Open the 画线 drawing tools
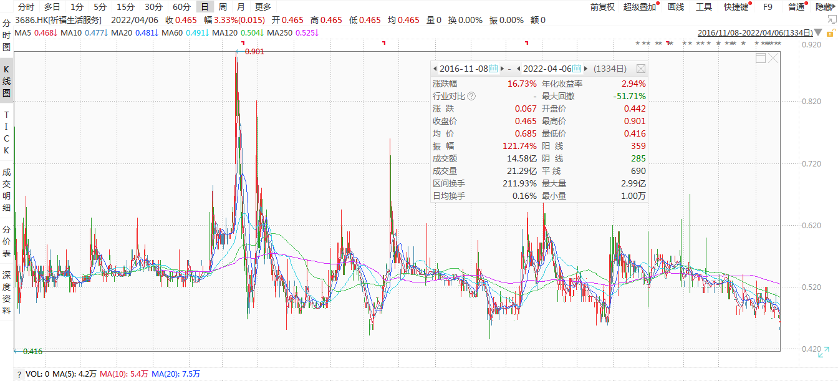This screenshot has height=381, width=838. pos(676,7)
